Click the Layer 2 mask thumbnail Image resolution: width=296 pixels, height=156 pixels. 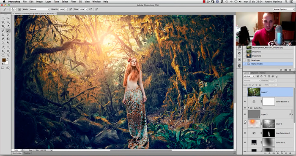click(269, 124)
